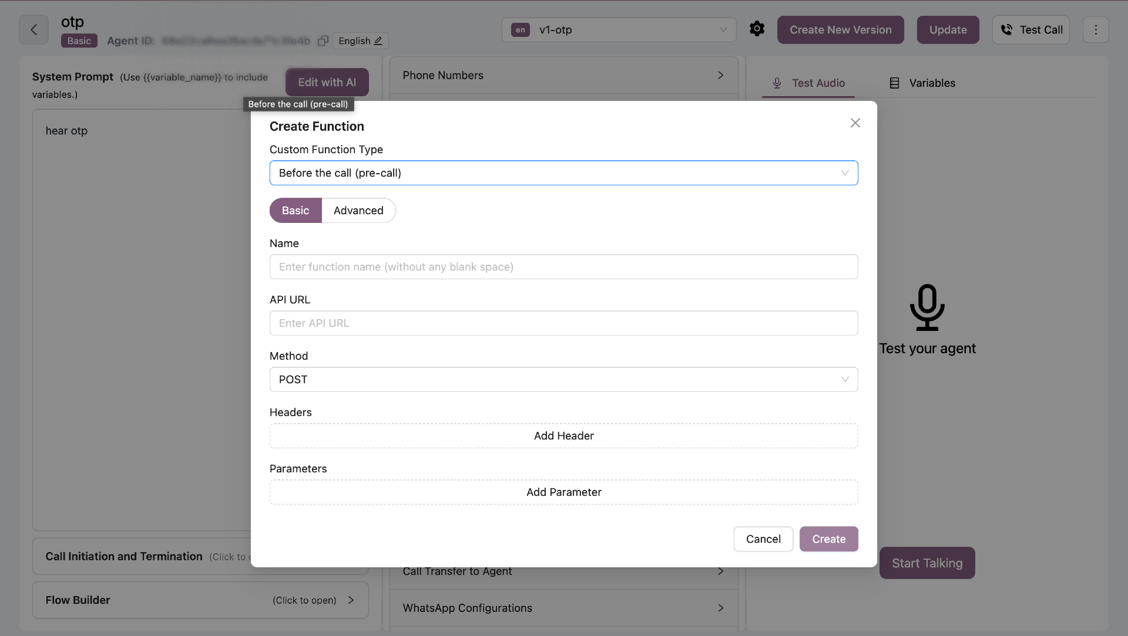Viewport: 1128px width, 636px height.
Task: Open settings via the gear icon
Action: coord(757,29)
